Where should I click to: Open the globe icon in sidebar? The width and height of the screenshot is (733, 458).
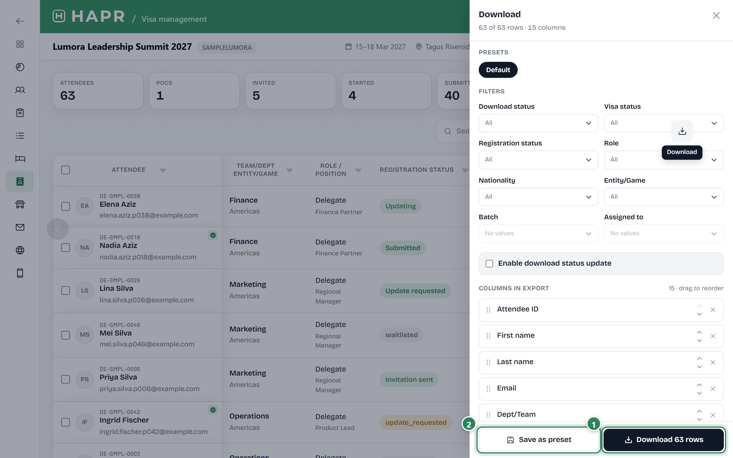coord(20,250)
